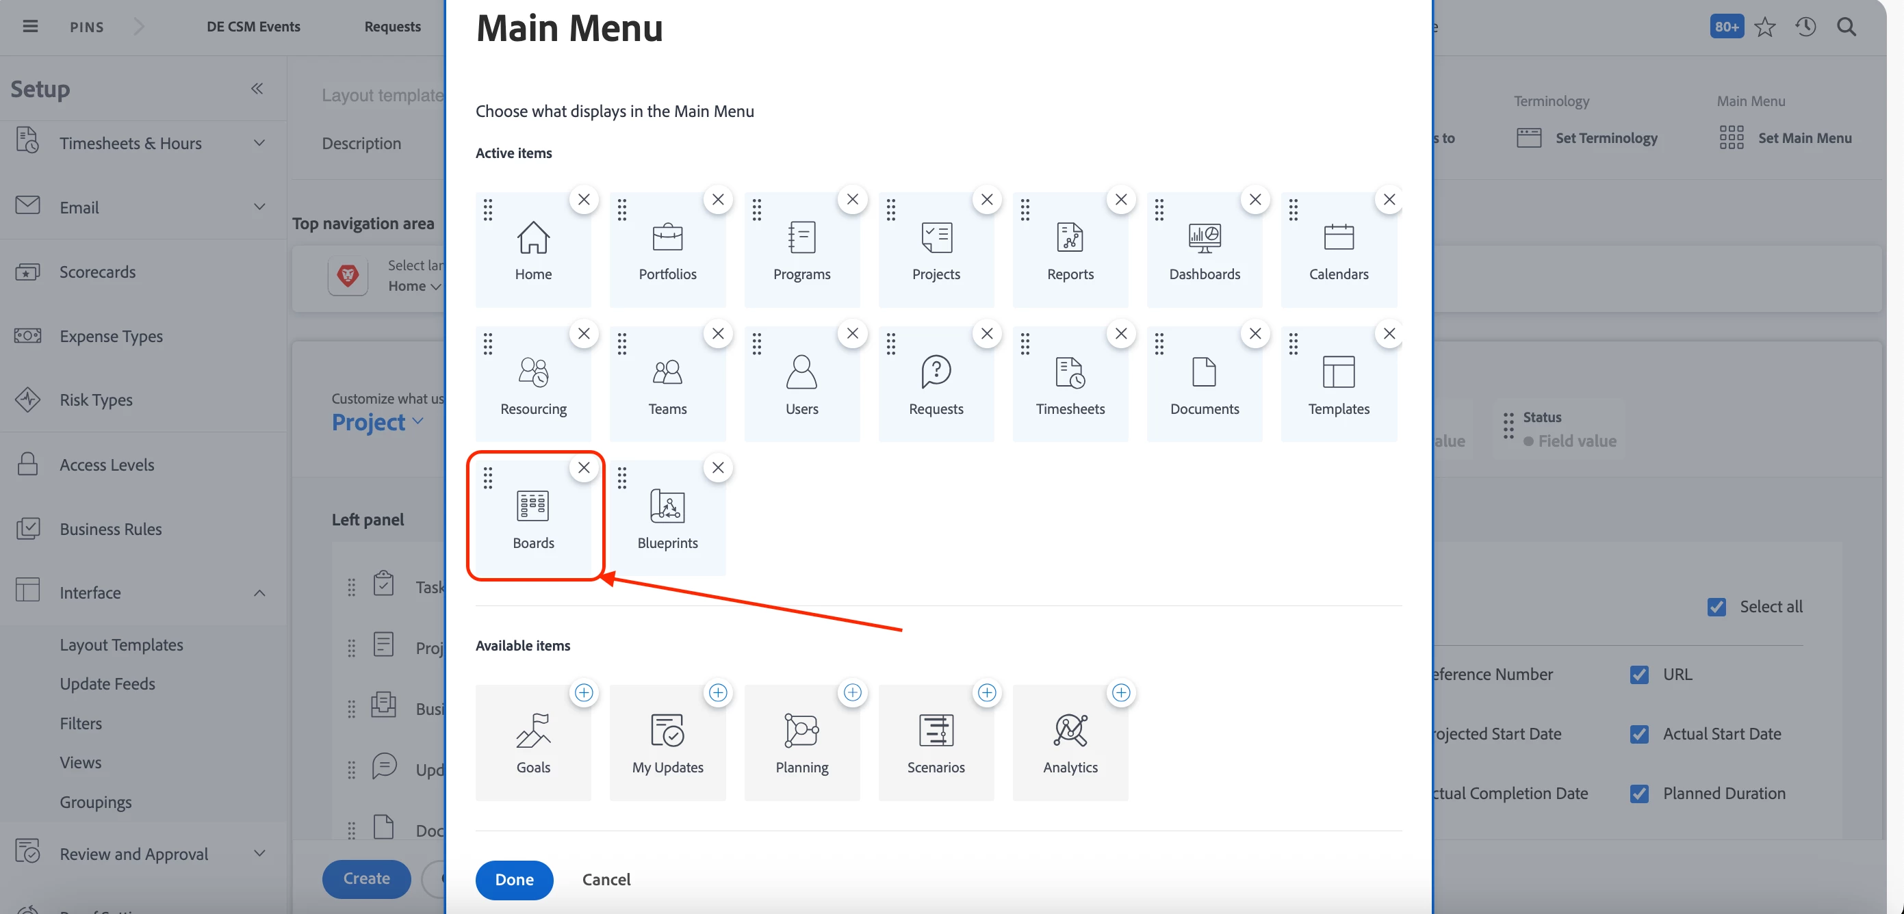Open search magnifier in top bar
This screenshot has height=914, width=1904.
coord(1846,27)
